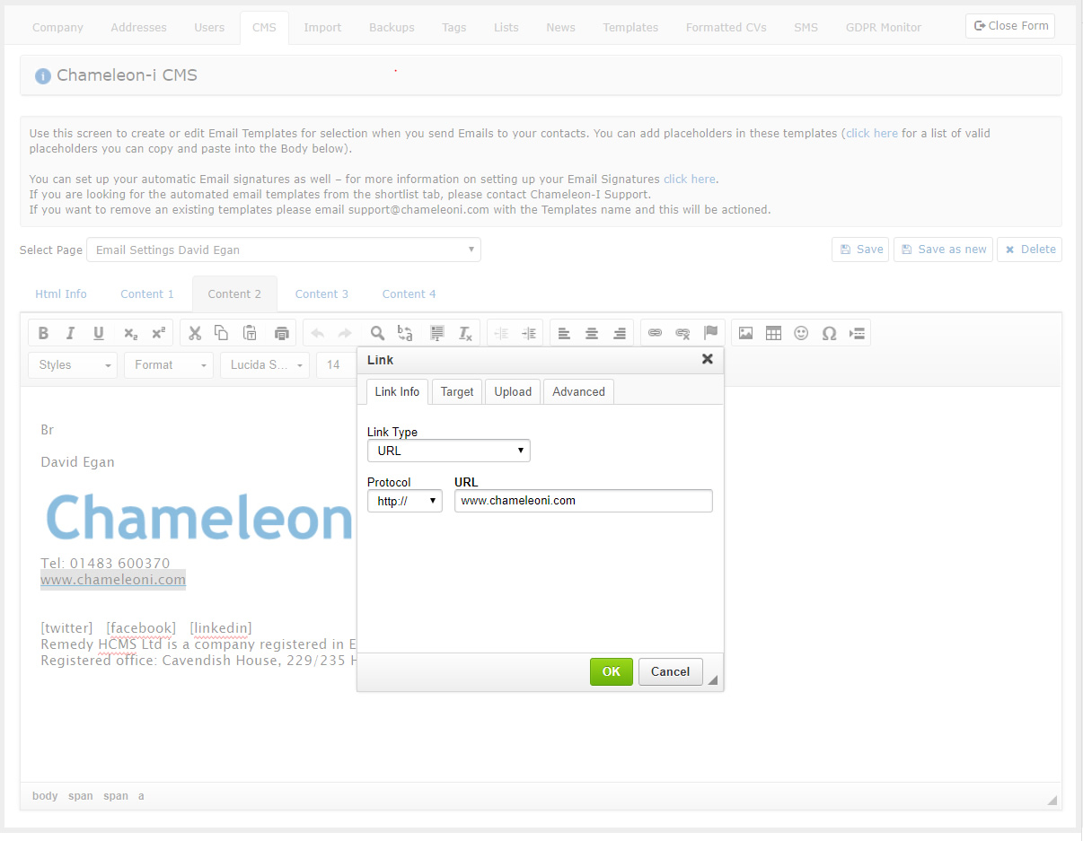Click the print icon in the toolbar
This screenshot has height=841, width=1083.
point(281,333)
